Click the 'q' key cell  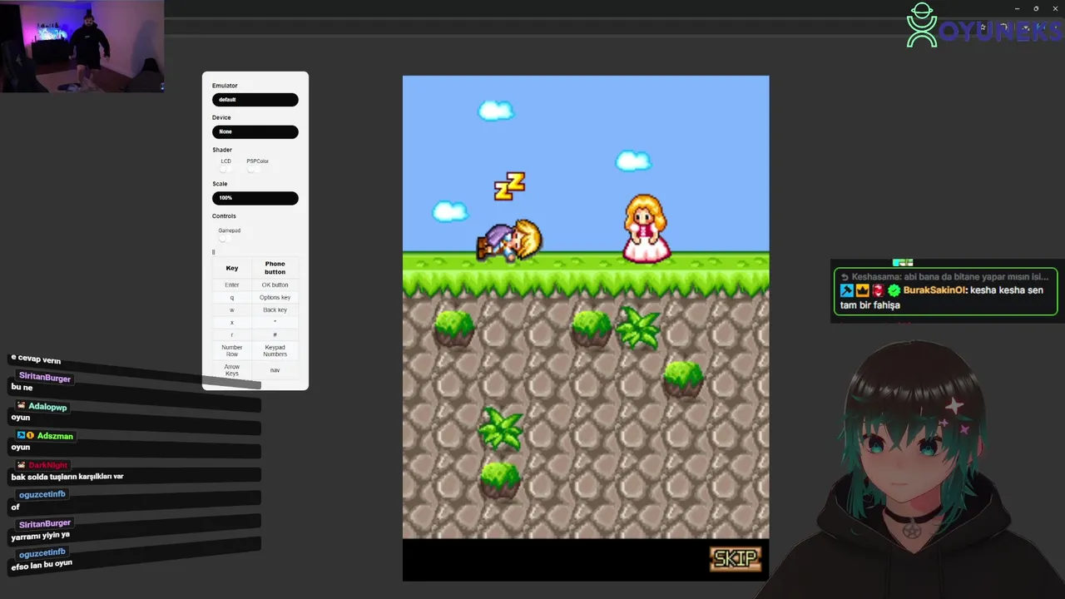(x=232, y=297)
